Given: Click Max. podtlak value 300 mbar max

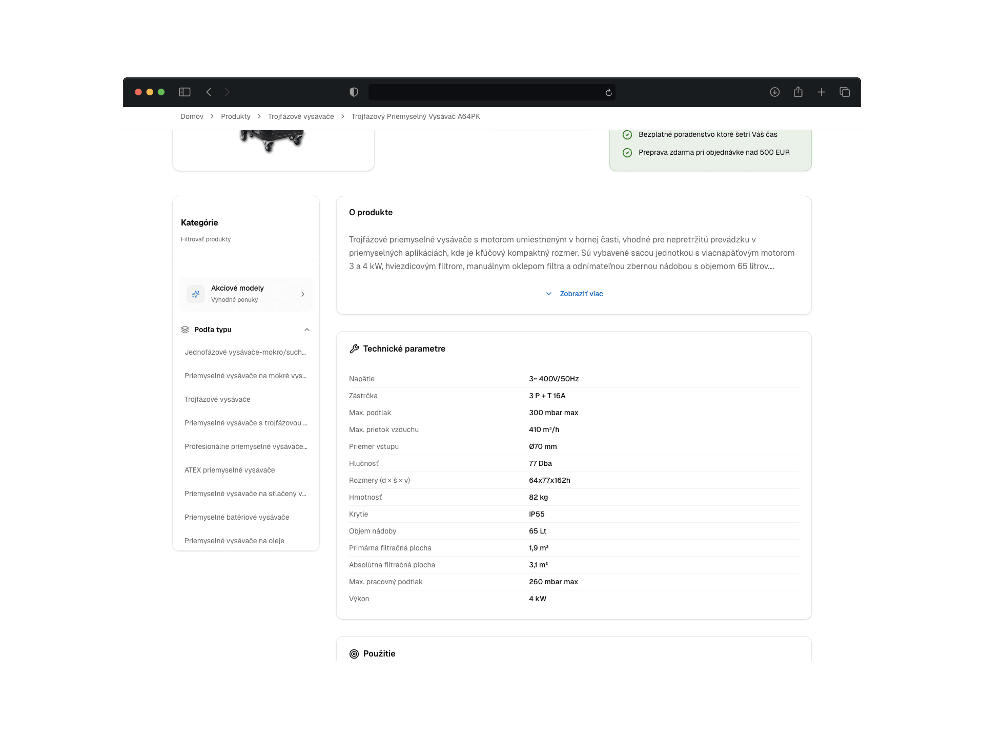Looking at the screenshot, I should [553, 413].
